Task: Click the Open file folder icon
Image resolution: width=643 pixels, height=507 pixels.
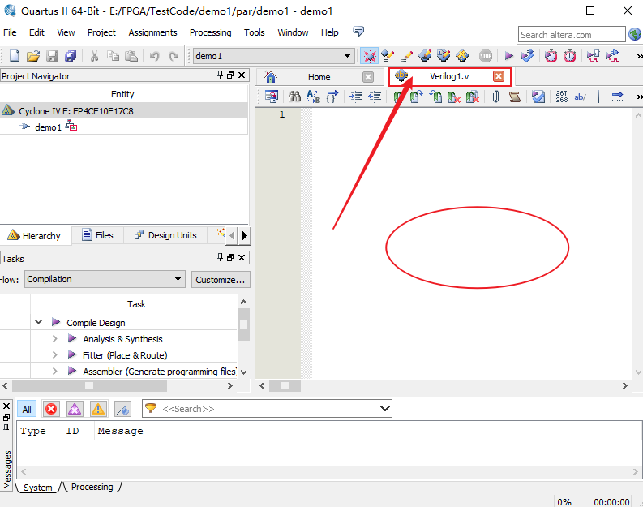Action: [x=33, y=56]
